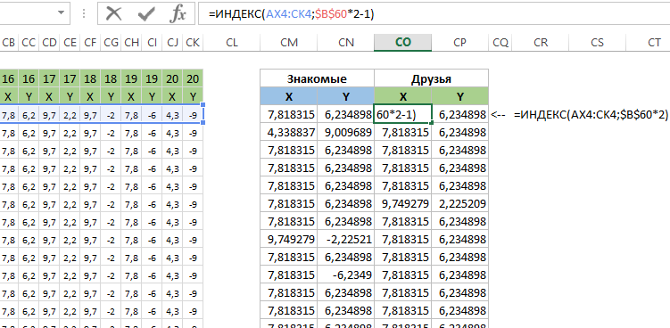Select column header CM
Viewport: 670px width, 328px height.
coord(289,42)
